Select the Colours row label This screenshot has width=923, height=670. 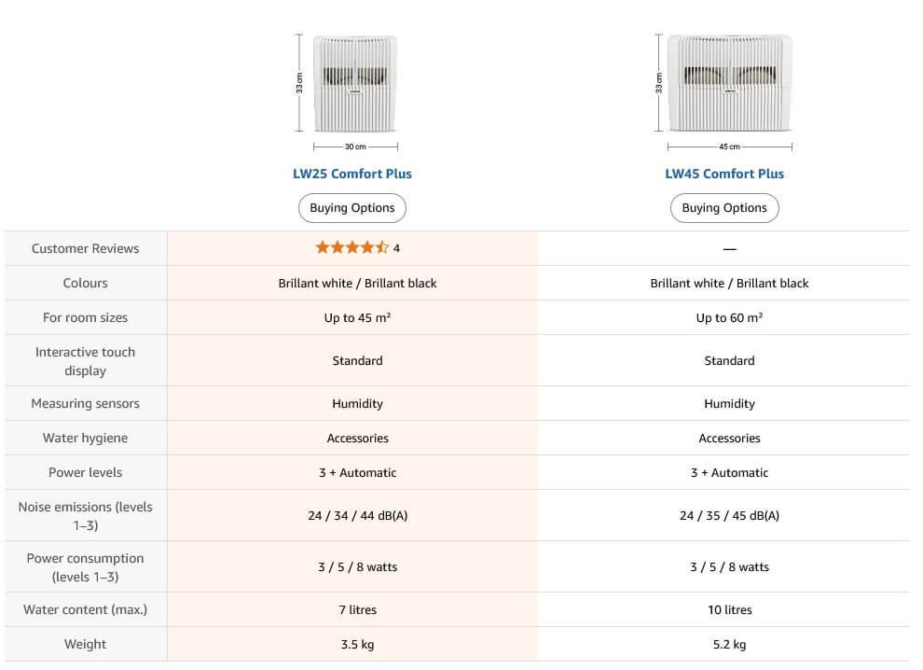tap(86, 283)
